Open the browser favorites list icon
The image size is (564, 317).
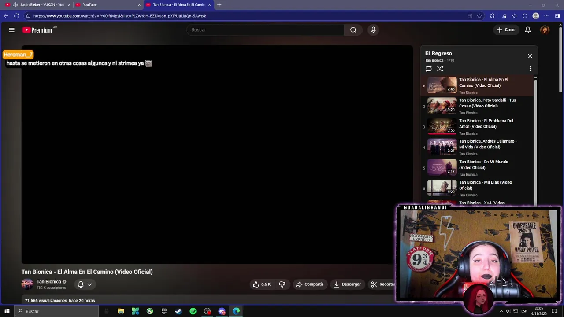(515, 16)
